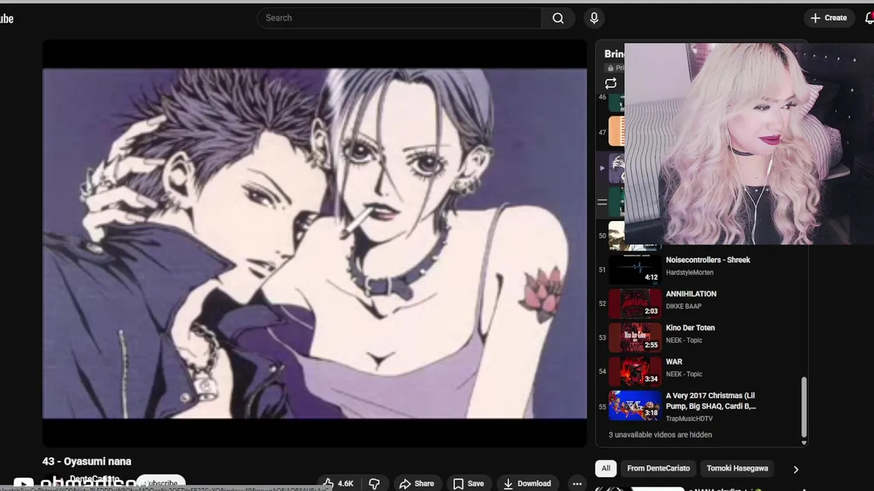Save the video to playlist
This screenshot has width=874, height=491.
(x=468, y=483)
